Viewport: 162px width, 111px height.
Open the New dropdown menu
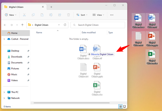(x=11, y=15)
